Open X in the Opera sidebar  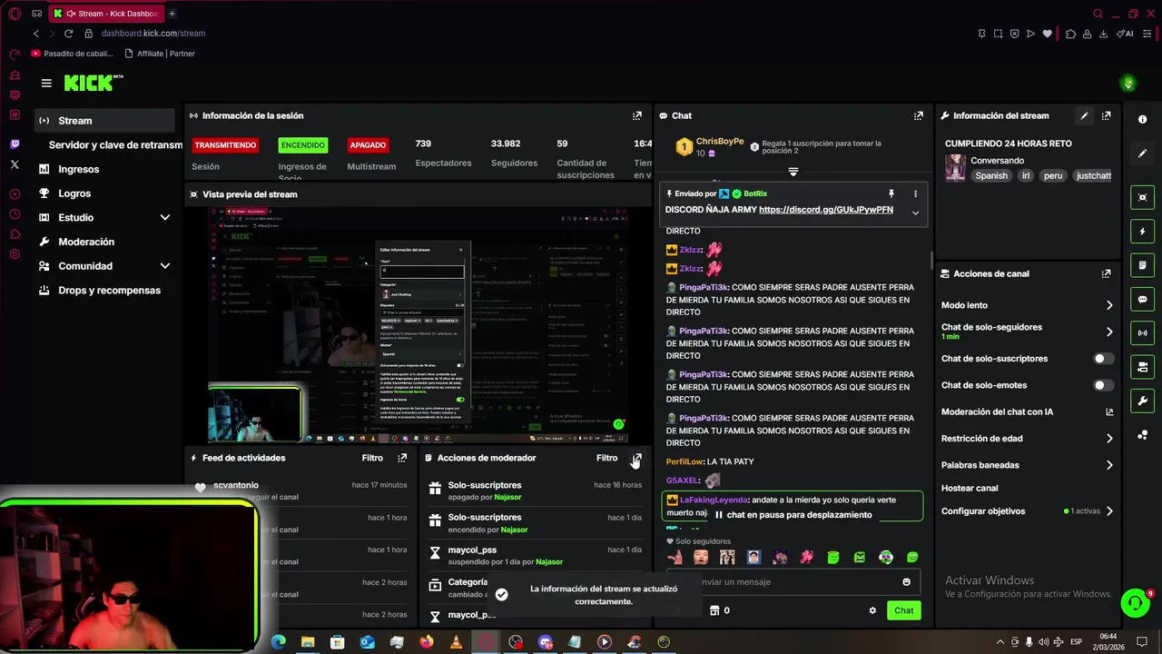15,164
